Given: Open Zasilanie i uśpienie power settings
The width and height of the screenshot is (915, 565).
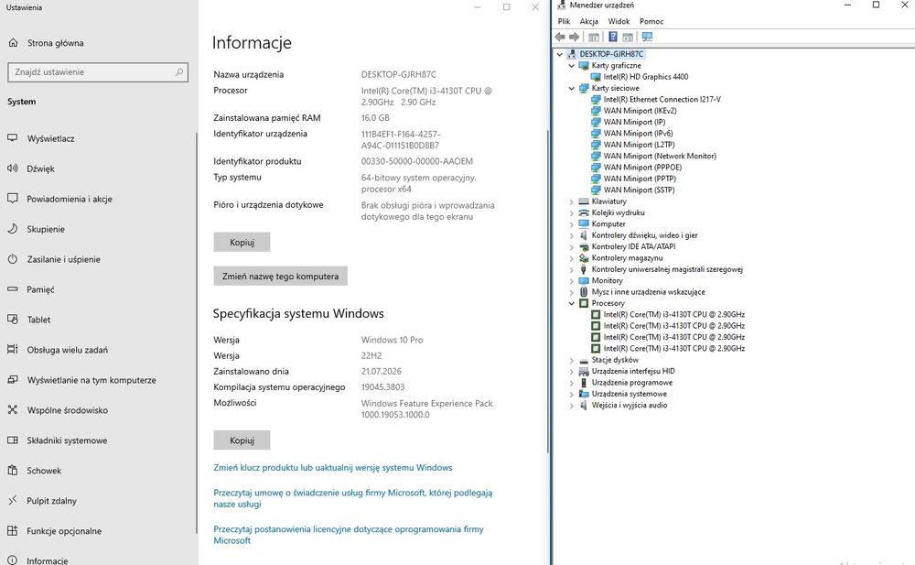Looking at the screenshot, I should point(64,259).
